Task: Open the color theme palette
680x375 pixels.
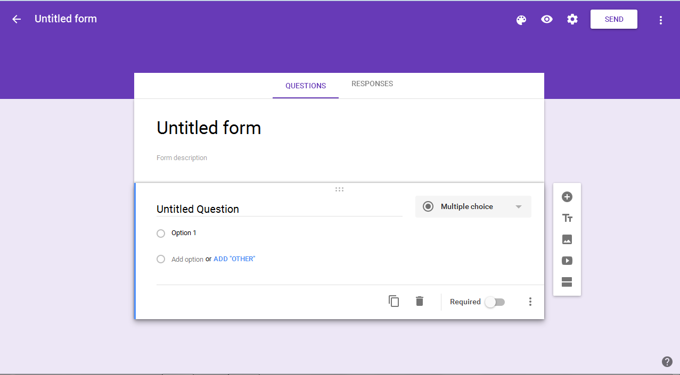Action: (521, 20)
